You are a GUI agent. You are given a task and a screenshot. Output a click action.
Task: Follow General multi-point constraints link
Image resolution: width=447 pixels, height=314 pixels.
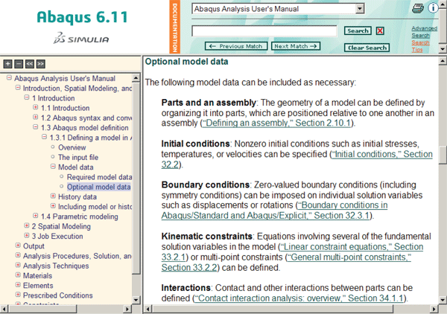point(349,257)
